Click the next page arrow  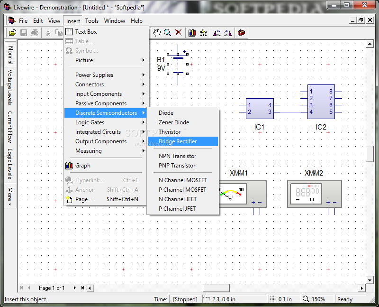click(x=74, y=288)
